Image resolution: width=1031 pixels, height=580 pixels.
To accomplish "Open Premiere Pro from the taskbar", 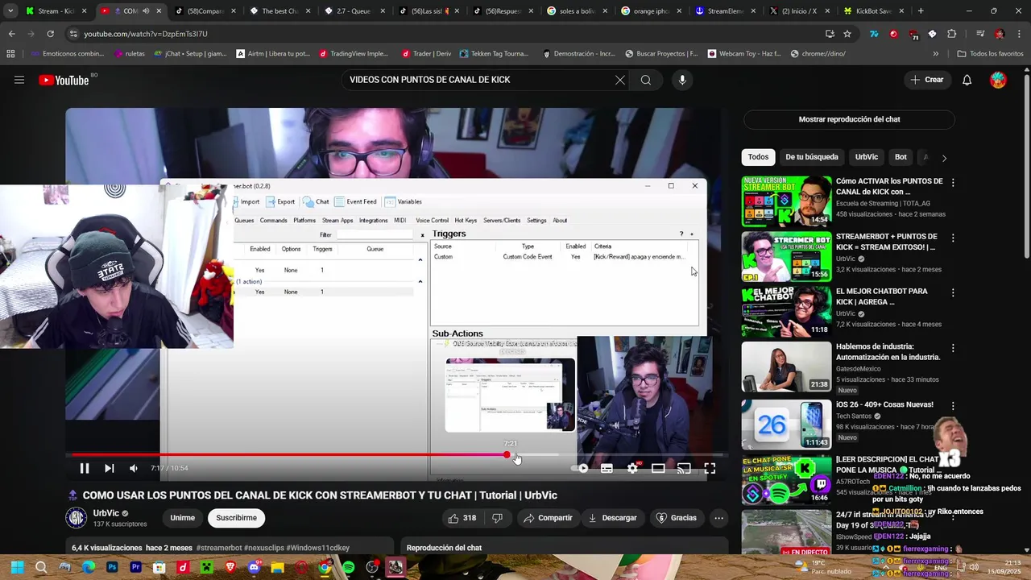I will 135,567.
